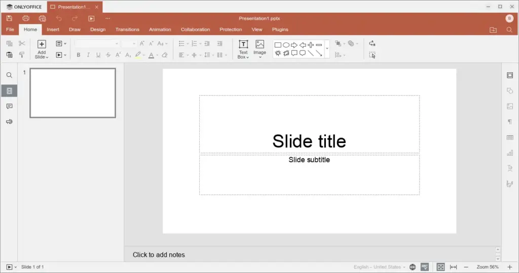Click the Image insert button
The image size is (519, 273).
click(260, 50)
